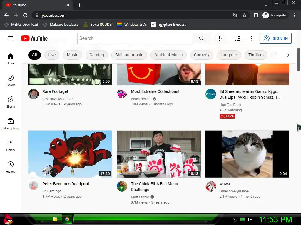Click the Chrome icon in the taskbar

click(67, 219)
